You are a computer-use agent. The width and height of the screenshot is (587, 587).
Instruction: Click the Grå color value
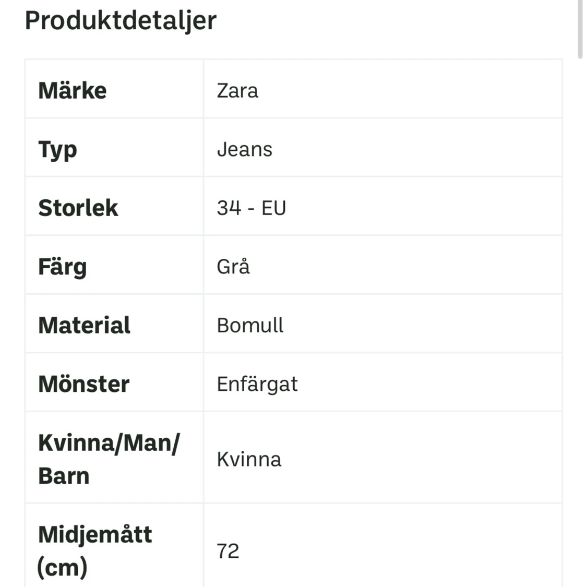233,267
